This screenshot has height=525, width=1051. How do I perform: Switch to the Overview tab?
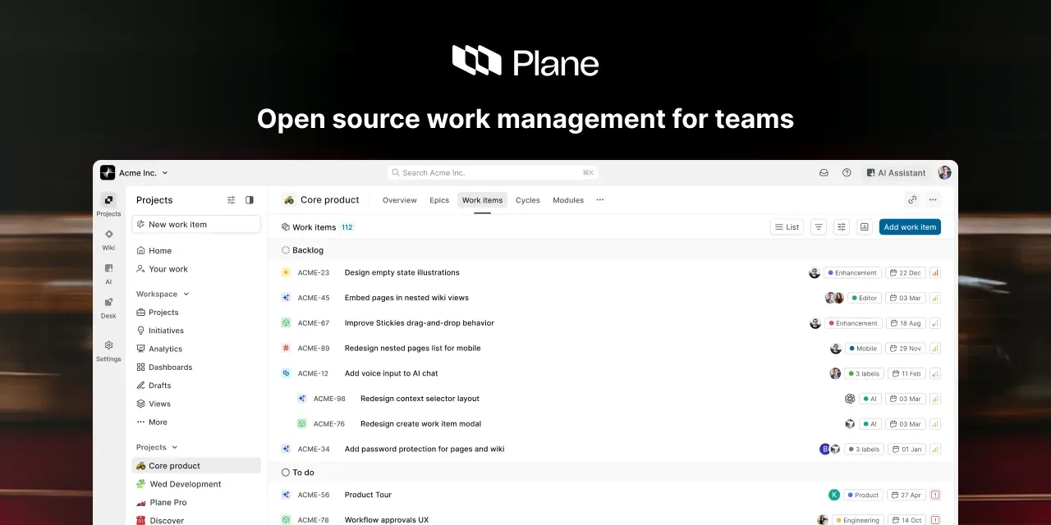[x=400, y=200]
